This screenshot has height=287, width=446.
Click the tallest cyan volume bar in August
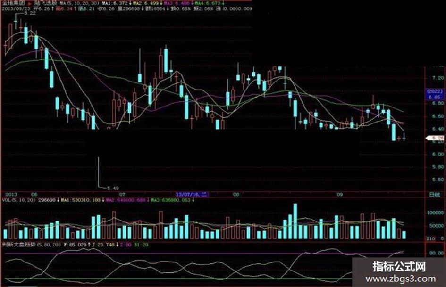coord(295,221)
